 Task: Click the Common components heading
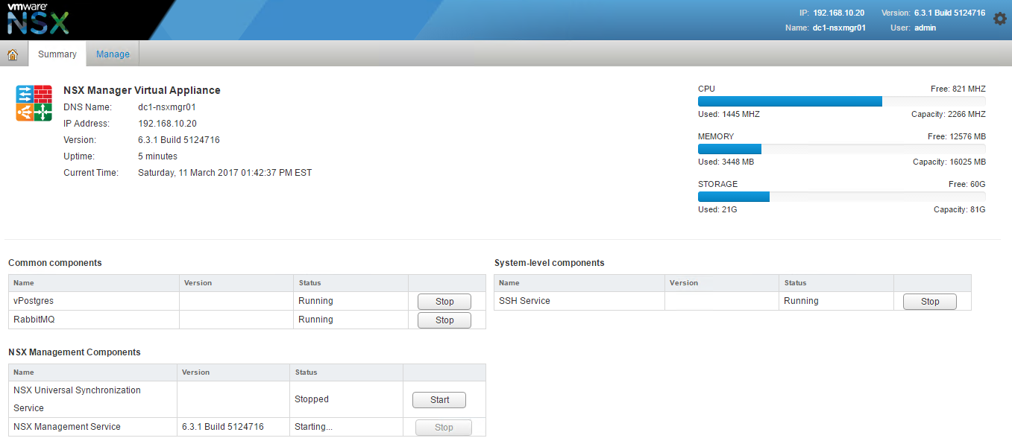[x=55, y=263]
